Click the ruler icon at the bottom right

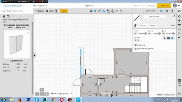click(x=179, y=93)
